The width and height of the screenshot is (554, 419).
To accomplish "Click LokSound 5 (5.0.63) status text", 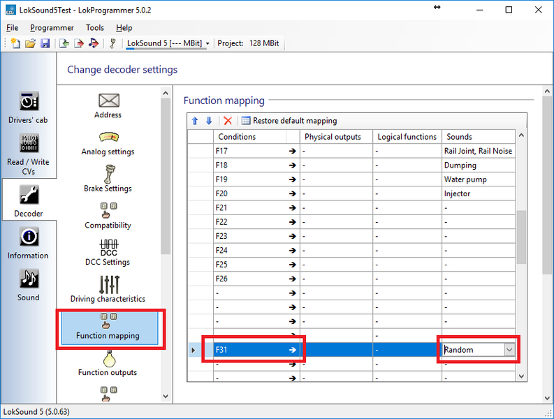I will [x=36, y=412].
